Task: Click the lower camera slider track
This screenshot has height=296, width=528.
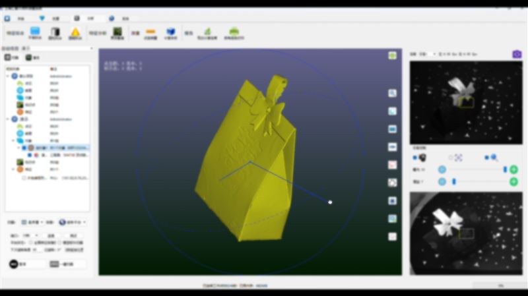Action: 475,181
